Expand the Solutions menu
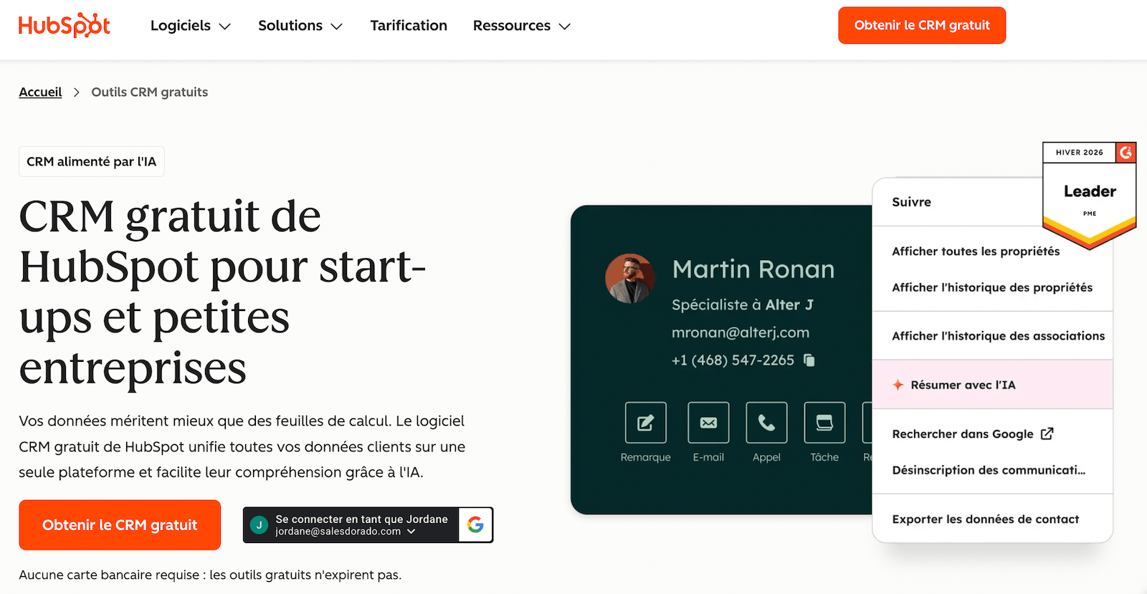Screen dimensions: 1147x594 pos(300,26)
